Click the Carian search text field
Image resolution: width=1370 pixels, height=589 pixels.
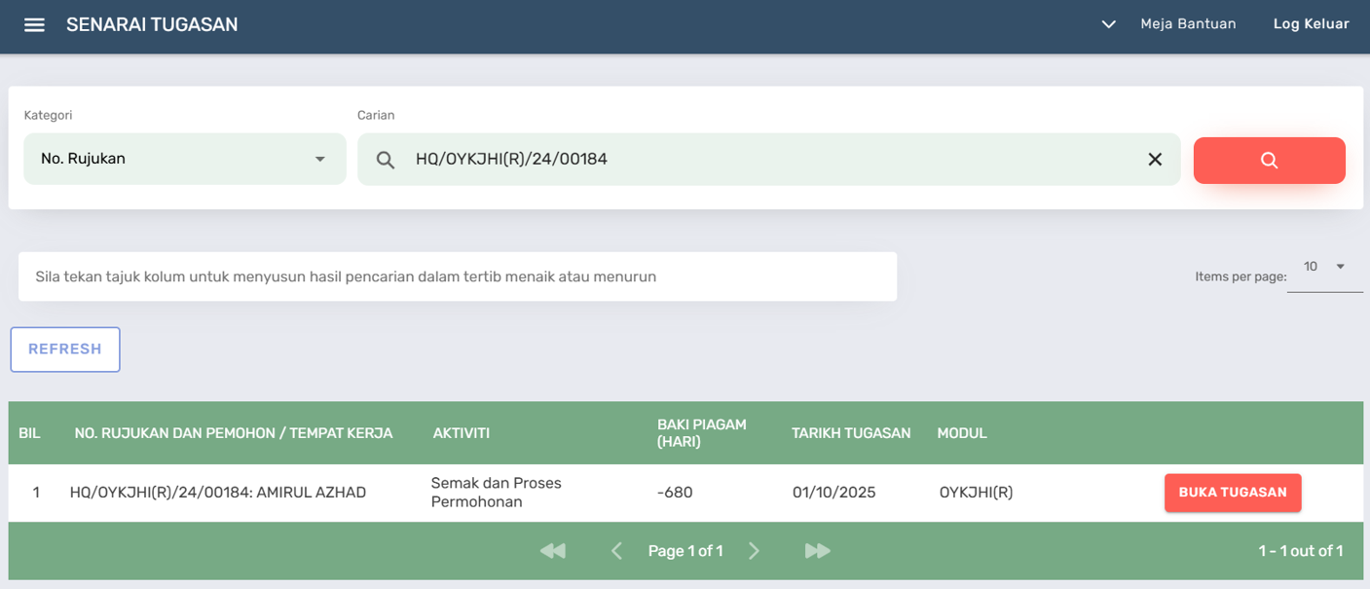pos(769,159)
